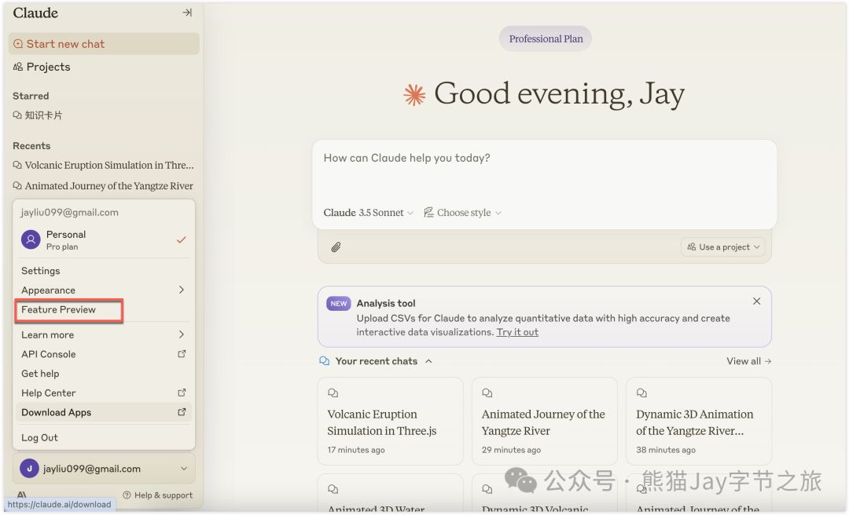Click the NEW badge on Analysis tool
The width and height of the screenshot is (849, 515).
pyautogui.click(x=338, y=304)
